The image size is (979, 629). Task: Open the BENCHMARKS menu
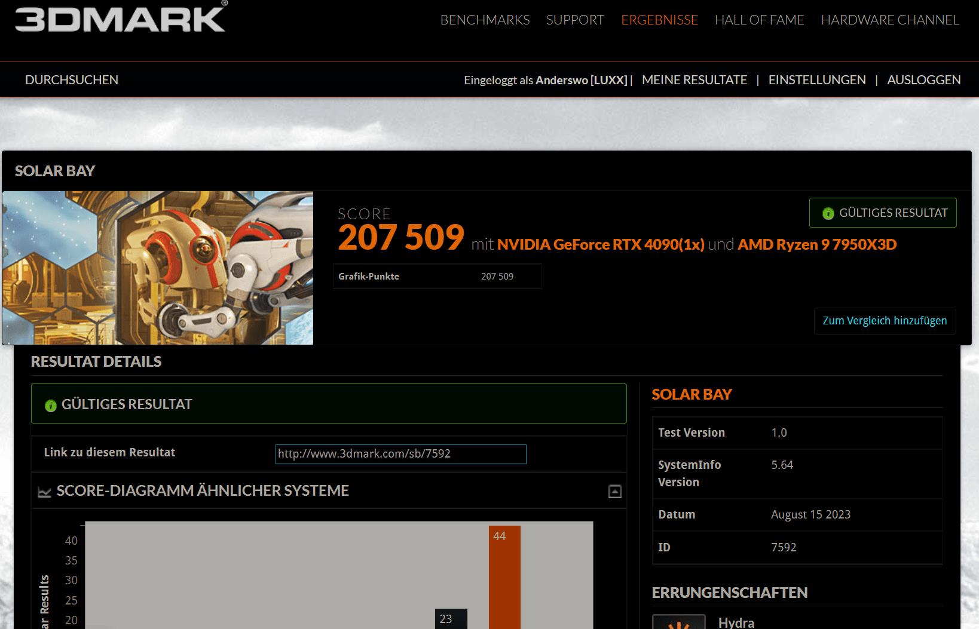pyautogui.click(x=485, y=20)
